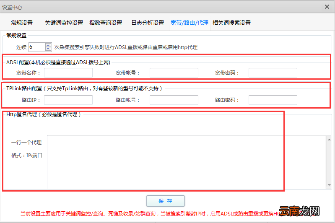This screenshot has width=335, height=223.
Task: Open the 常规设置 tab
Action: coord(22,23)
